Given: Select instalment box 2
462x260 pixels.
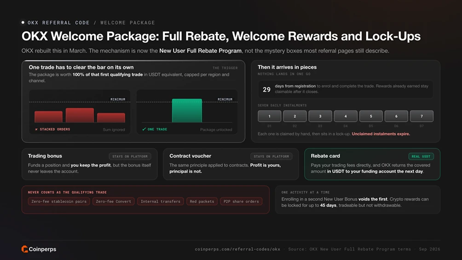Looking at the screenshot, I should [x=295, y=116].
